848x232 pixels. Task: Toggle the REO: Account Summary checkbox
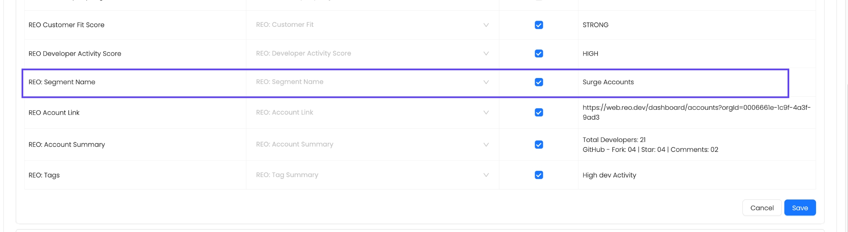[x=539, y=144]
